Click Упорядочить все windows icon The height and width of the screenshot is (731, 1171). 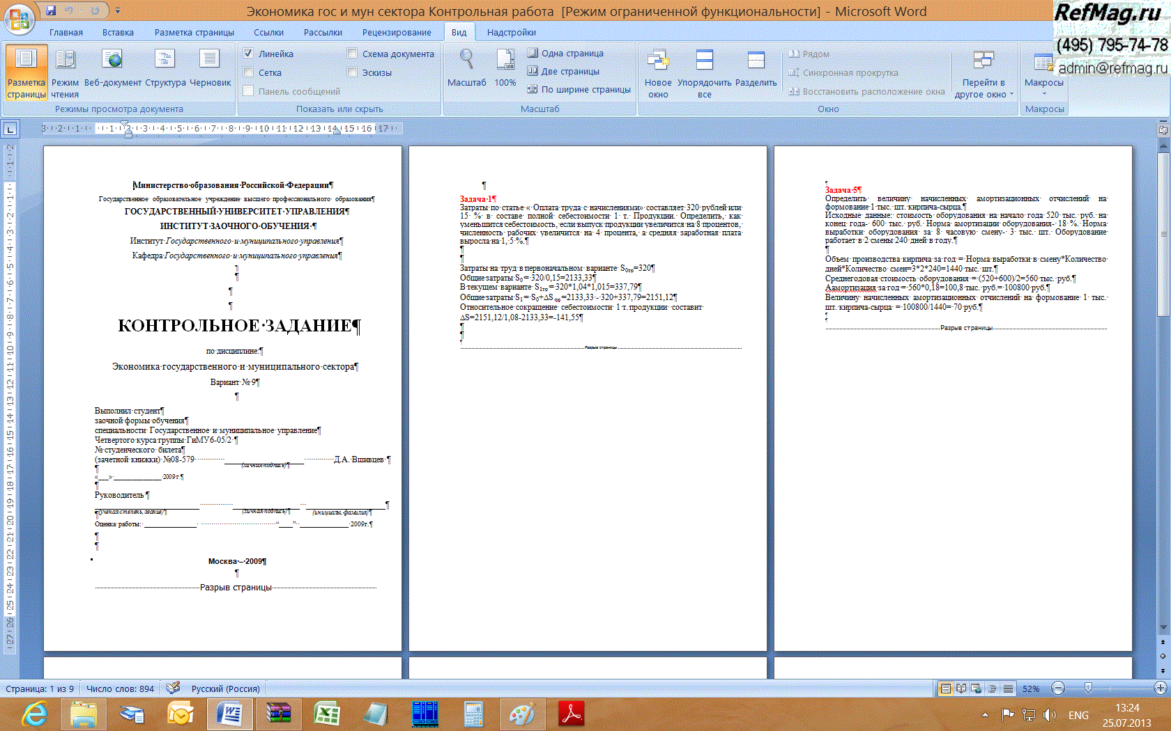point(704,73)
